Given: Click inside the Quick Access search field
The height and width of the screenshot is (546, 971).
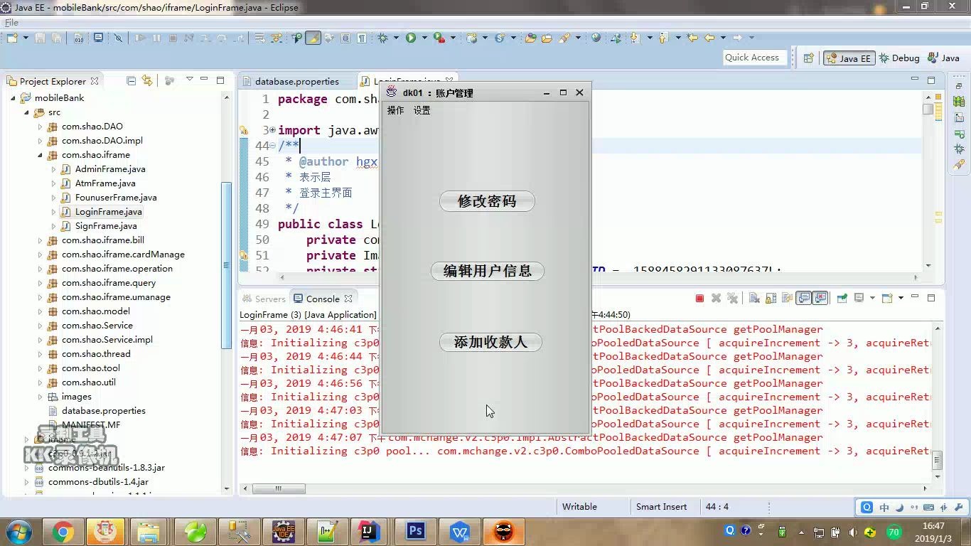Looking at the screenshot, I should (x=754, y=57).
